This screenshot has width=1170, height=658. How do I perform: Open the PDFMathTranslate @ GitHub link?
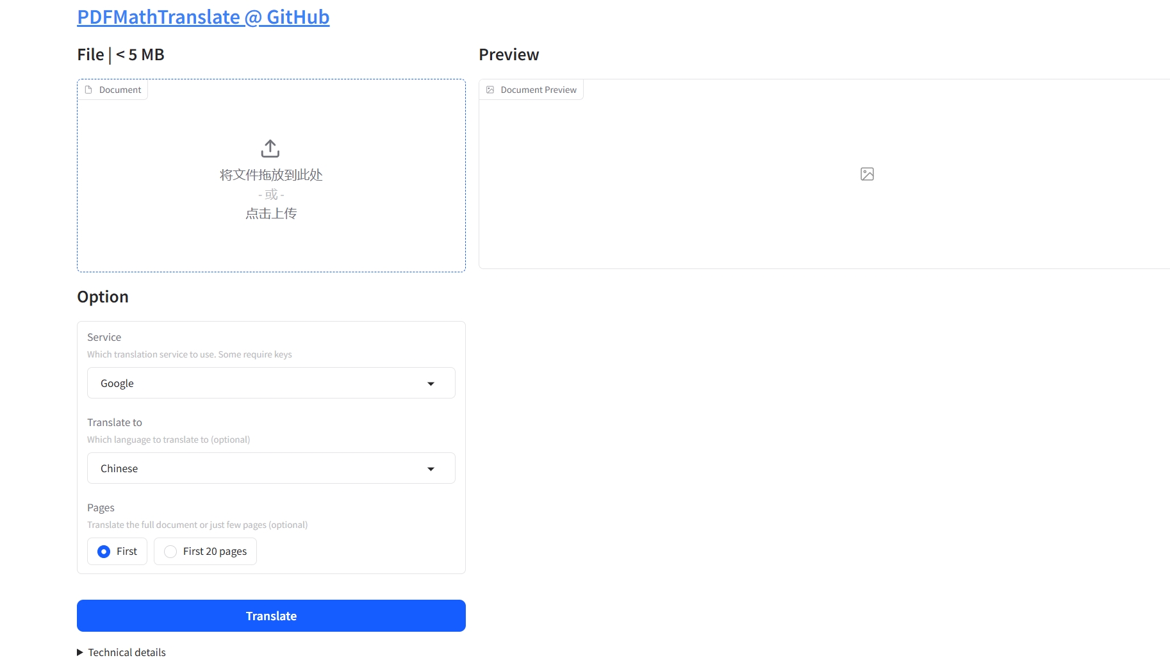coord(203,17)
